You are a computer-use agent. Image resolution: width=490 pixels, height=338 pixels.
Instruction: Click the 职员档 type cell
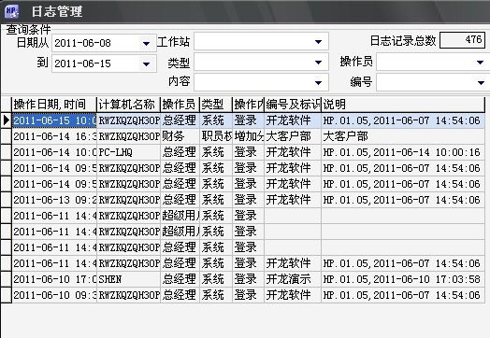(x=216, y=136)
